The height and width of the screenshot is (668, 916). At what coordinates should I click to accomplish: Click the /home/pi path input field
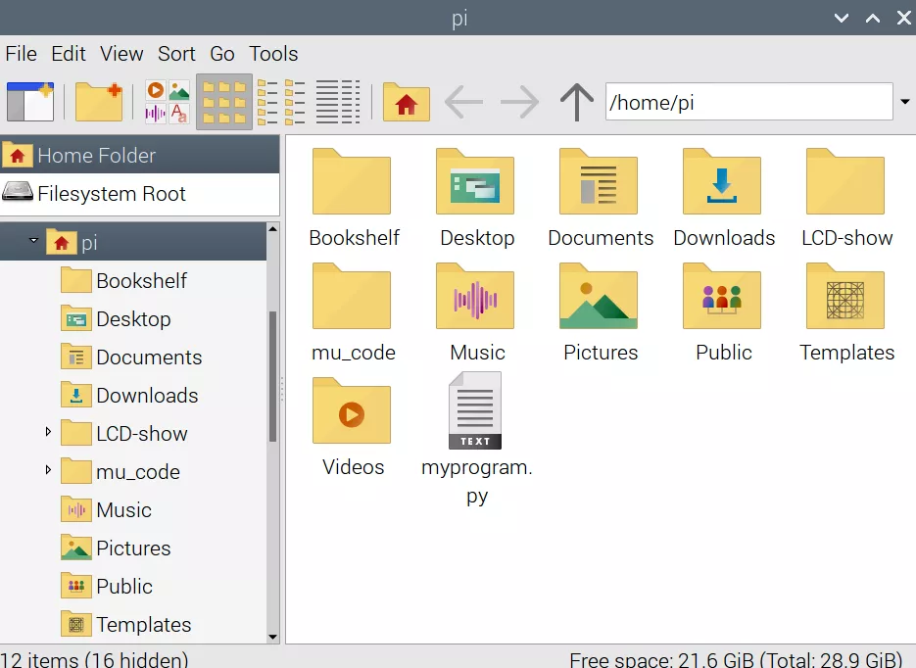tap(748, 102)
